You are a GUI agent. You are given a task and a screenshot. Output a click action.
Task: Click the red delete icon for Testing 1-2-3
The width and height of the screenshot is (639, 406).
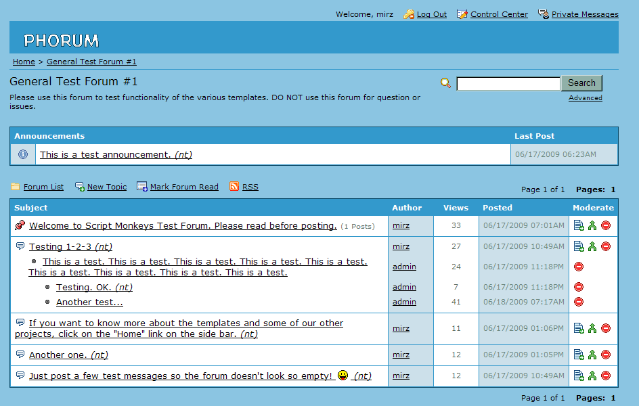point(606,246)
